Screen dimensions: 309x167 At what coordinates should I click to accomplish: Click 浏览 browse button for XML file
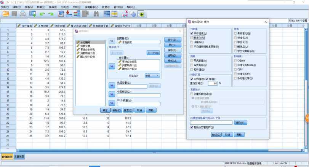point(241,122)
